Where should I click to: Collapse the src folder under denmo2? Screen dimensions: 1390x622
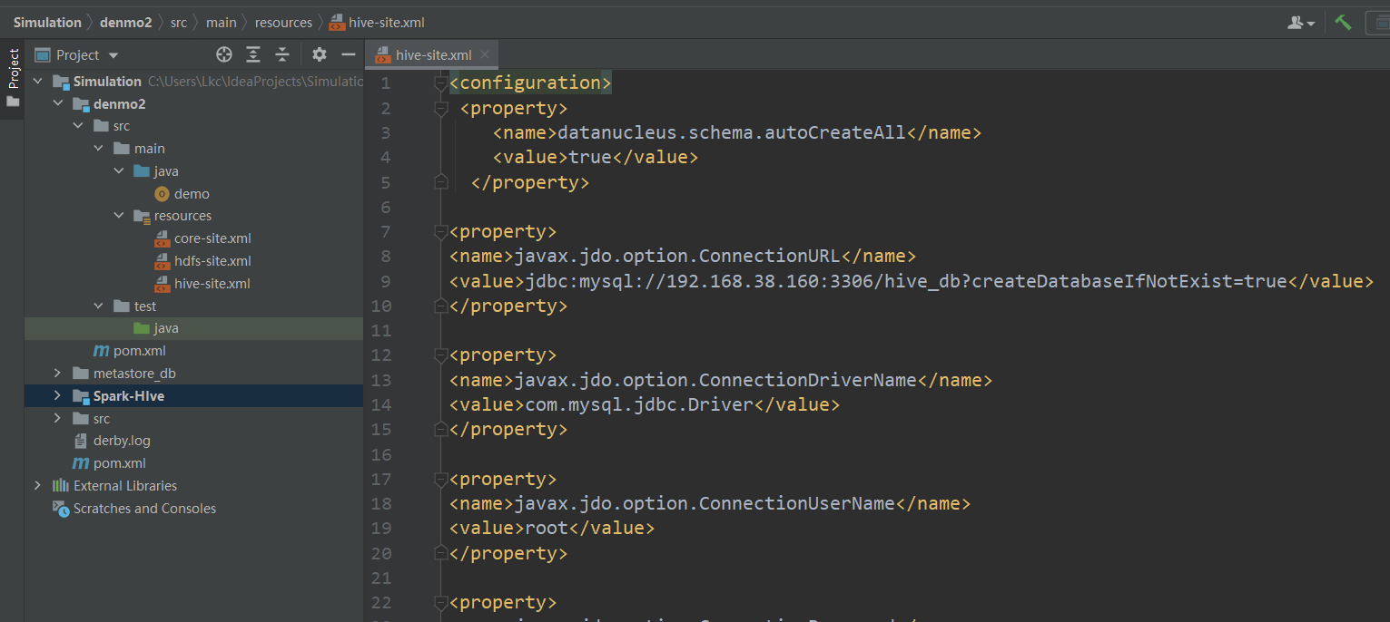pyautogui.click(x=78, y=126)
